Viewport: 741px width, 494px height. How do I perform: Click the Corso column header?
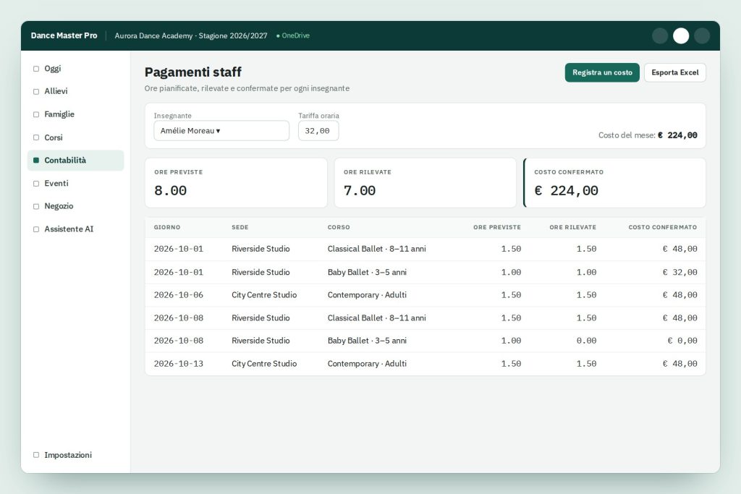click(339, 227)
